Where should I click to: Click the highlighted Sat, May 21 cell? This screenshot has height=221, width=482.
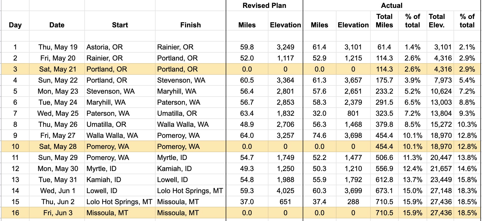click(x=58, y=69)
